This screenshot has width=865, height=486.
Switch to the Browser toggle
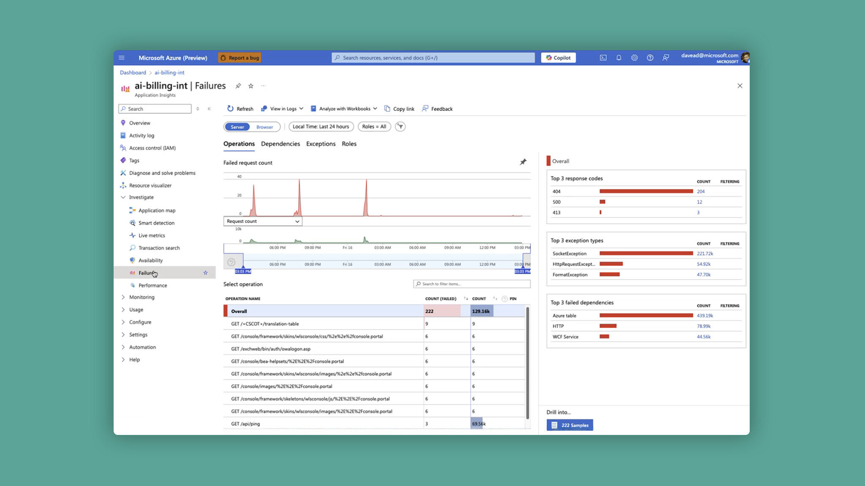click(x=265, y=127)
